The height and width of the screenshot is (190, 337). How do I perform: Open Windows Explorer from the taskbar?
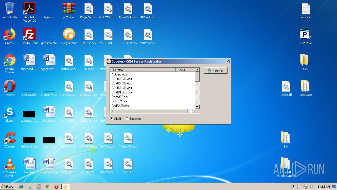(x=30, y=187)
